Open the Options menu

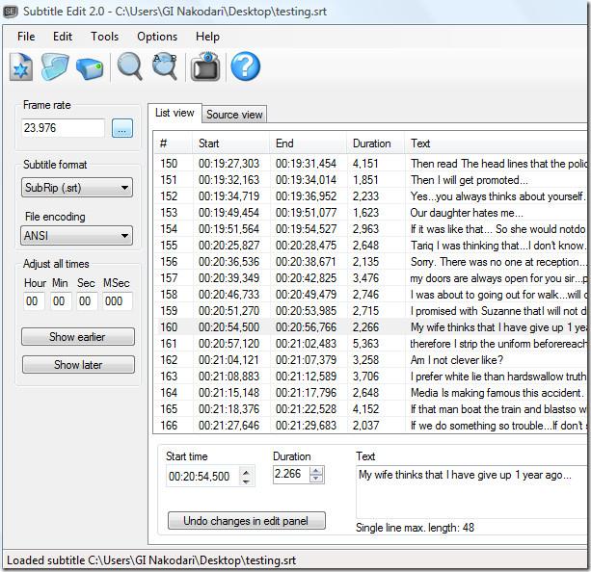(x=157, y=37)
